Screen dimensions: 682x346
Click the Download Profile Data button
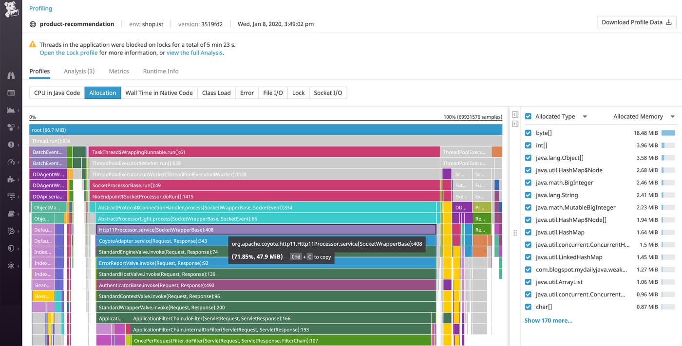pyautogui.click(x=636, y=22)
